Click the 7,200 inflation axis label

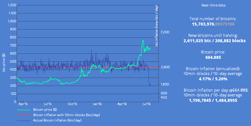(x=165, y=32)
